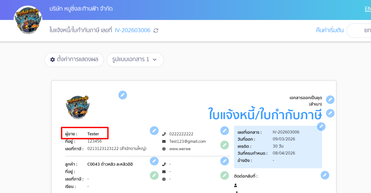Click the seller address 123456
371x193 pixels.
pos(95,141)
